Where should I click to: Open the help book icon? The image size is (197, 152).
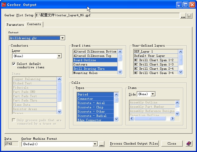point(189,143)
